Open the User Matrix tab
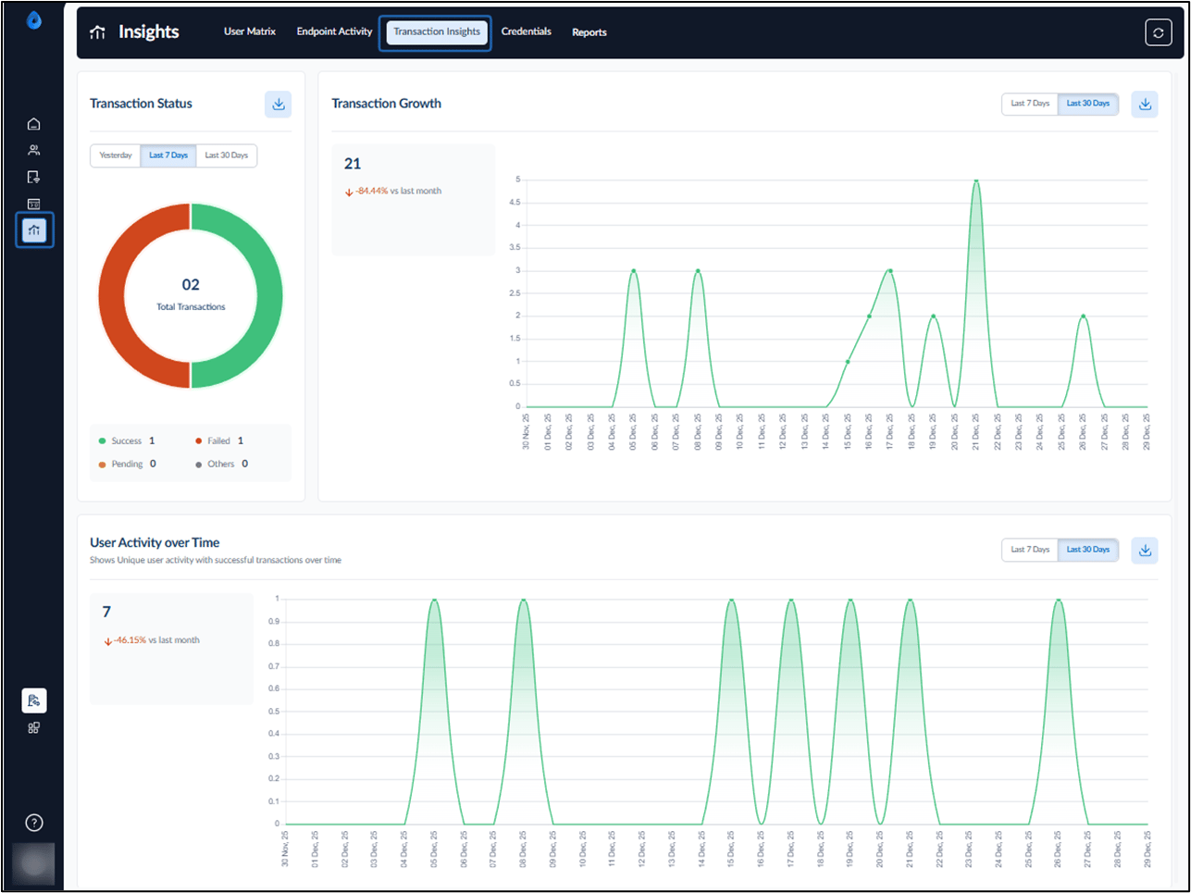This screenshot has height=893, width=1191. click(250, 31)
